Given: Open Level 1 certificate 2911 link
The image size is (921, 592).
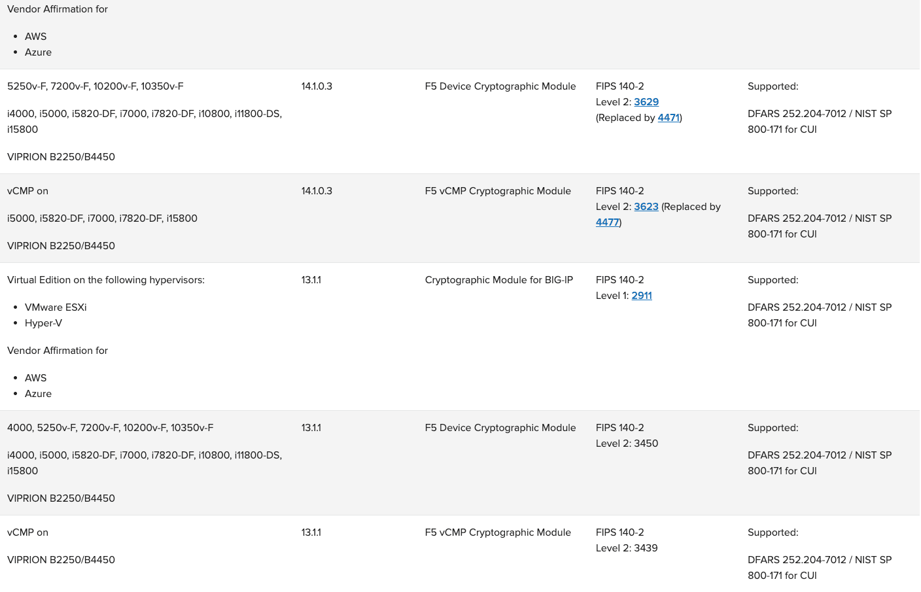Looking at the screenshot, I should pos(642,296).
